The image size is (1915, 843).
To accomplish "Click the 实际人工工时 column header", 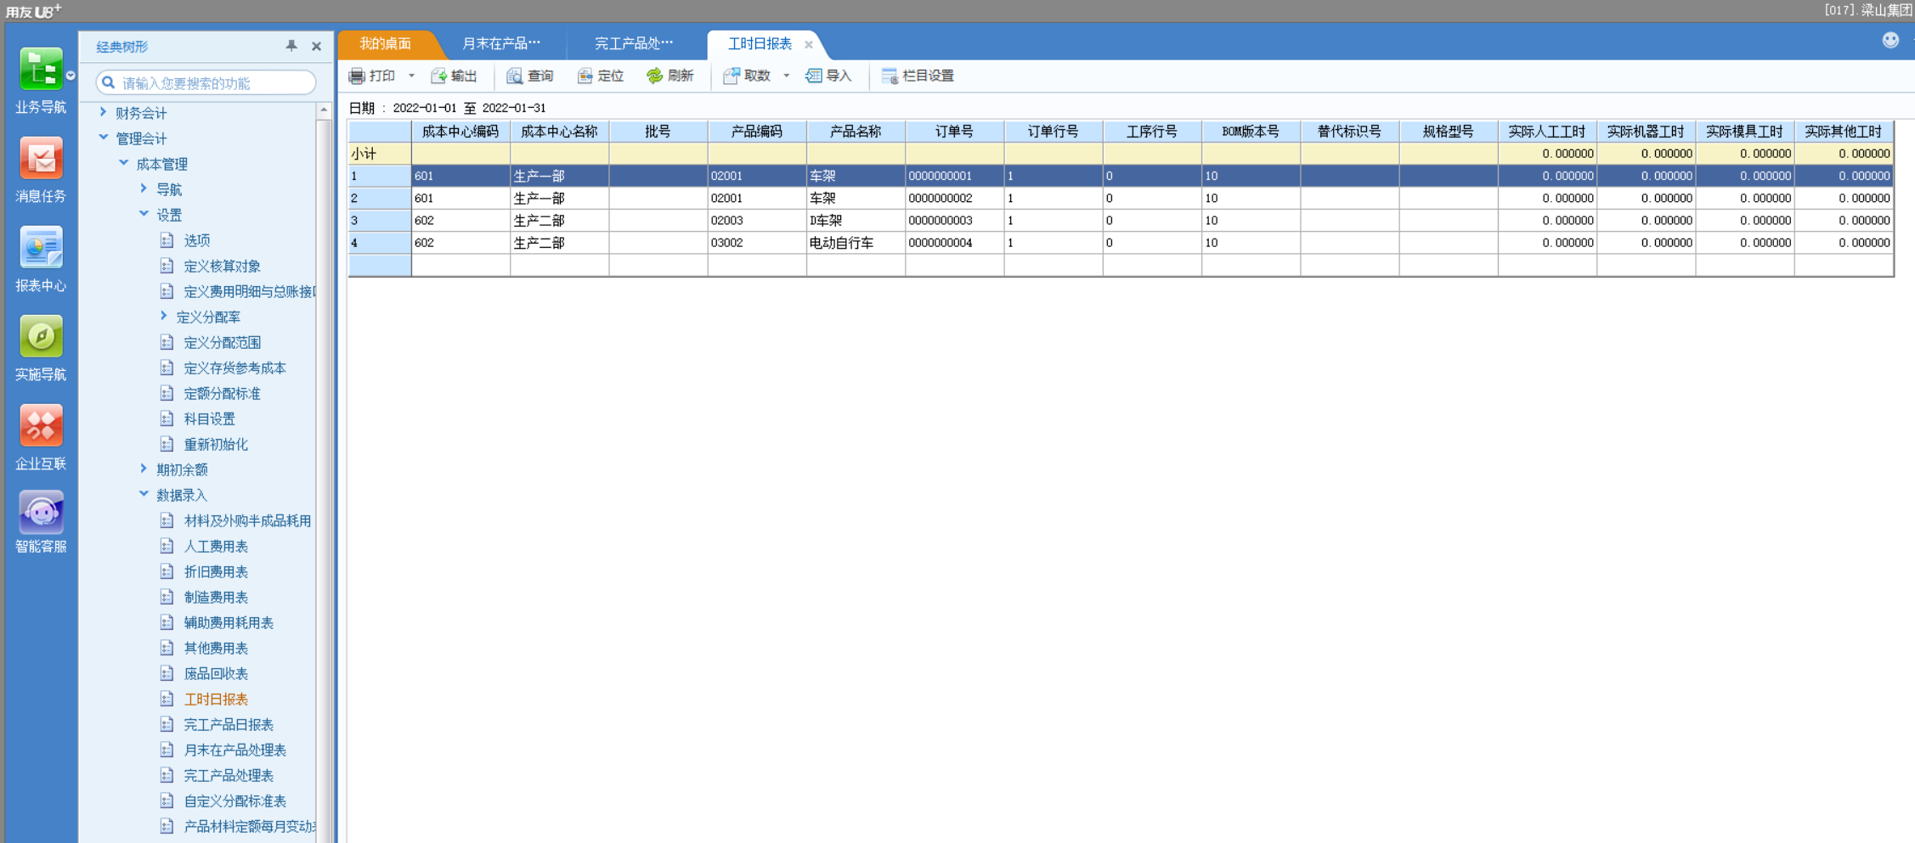I will (1547, 132).
